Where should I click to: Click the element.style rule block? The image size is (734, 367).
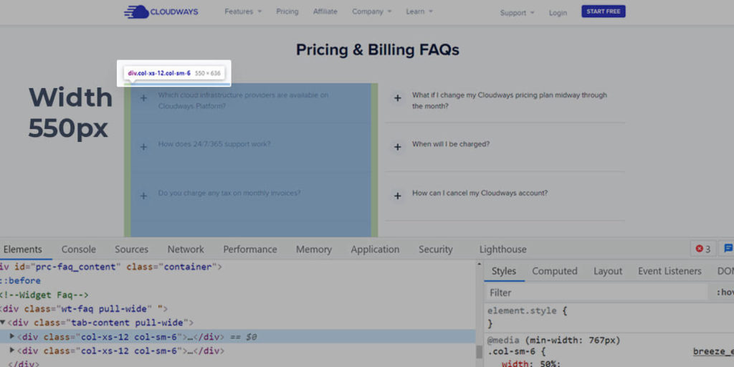(x=527, y=316)
